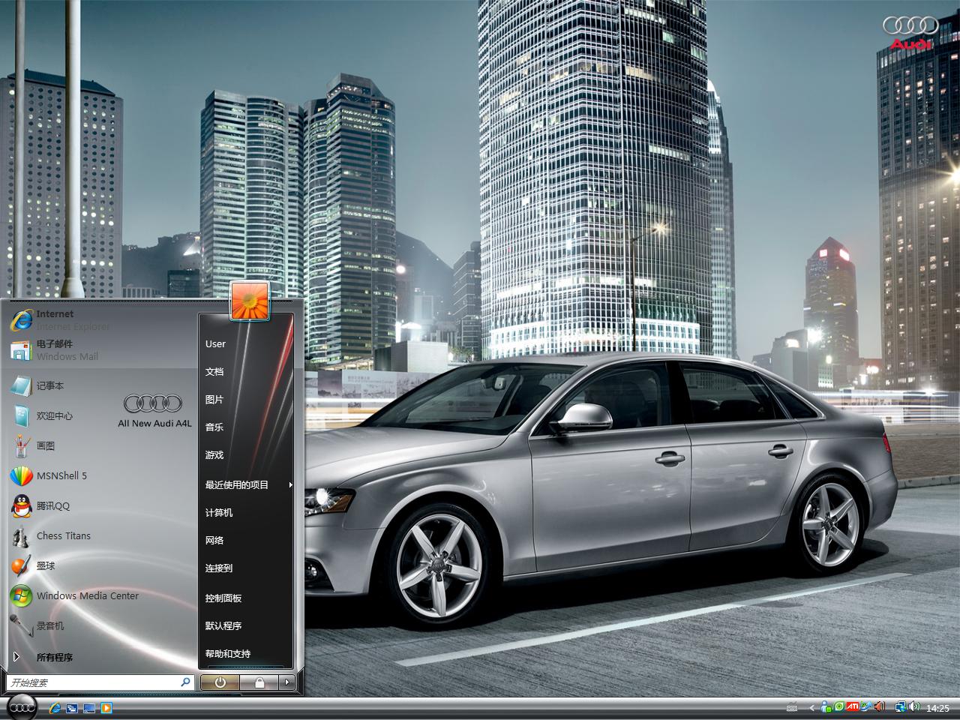The height and width of the screenshot is (720, 960).
Task: Click the green-blue arrow tray icon
Action: pyautogui.click(x=866, y=707)
